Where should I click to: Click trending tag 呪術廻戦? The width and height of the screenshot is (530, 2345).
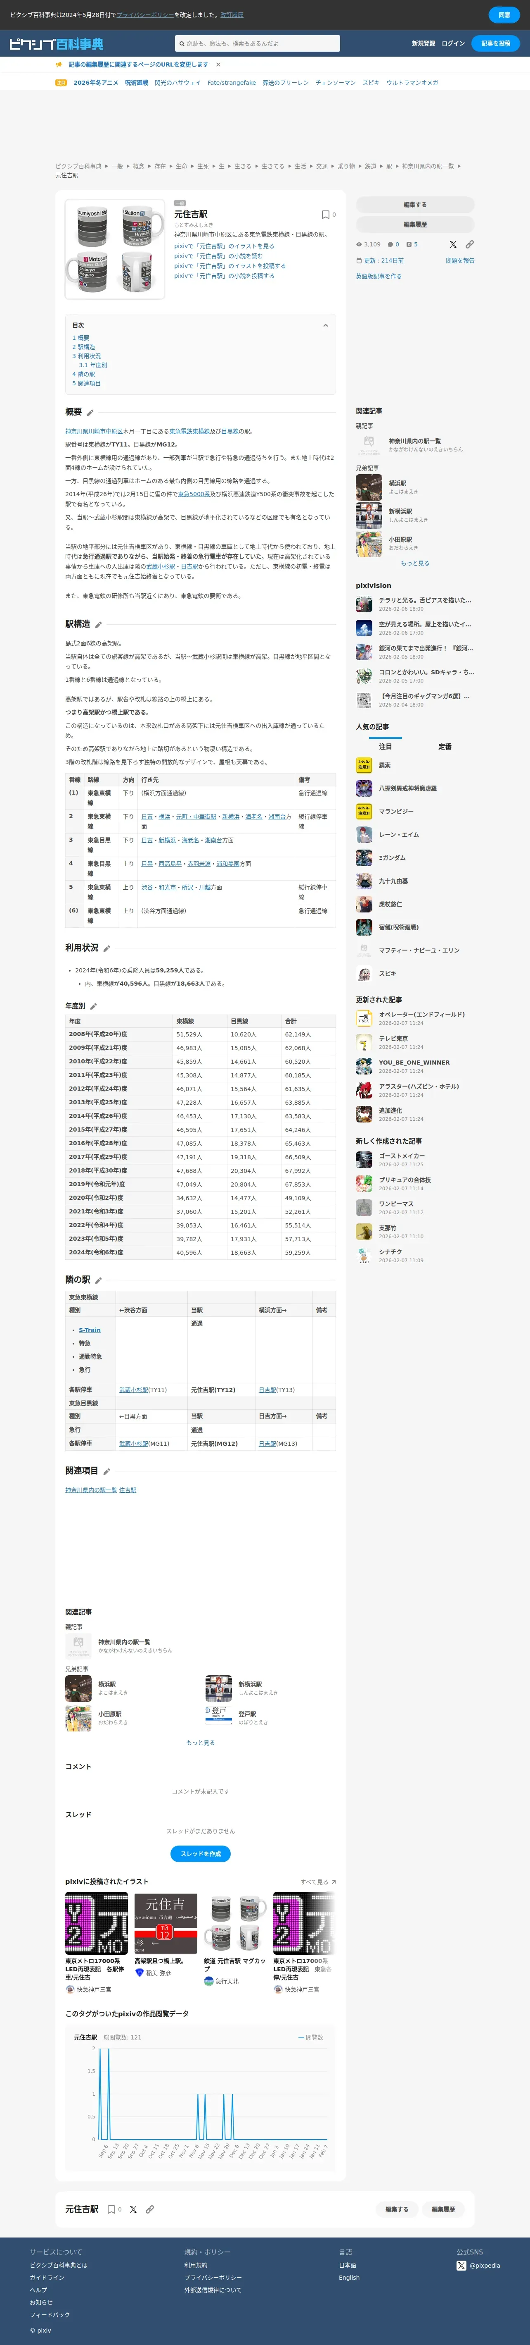136,83
